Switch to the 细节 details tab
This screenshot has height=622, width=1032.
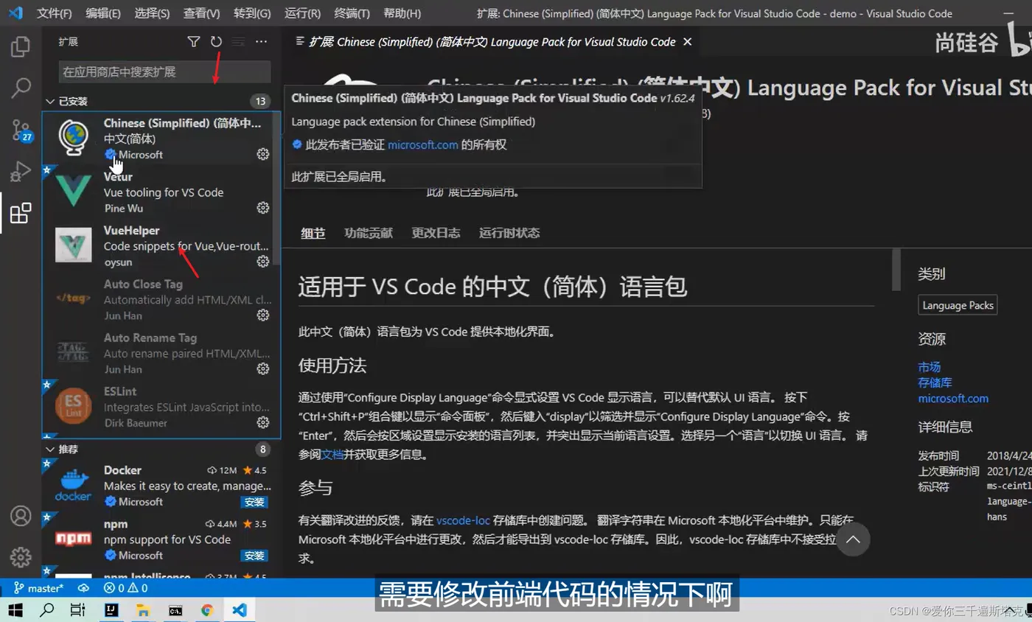(x=313, y=233)
